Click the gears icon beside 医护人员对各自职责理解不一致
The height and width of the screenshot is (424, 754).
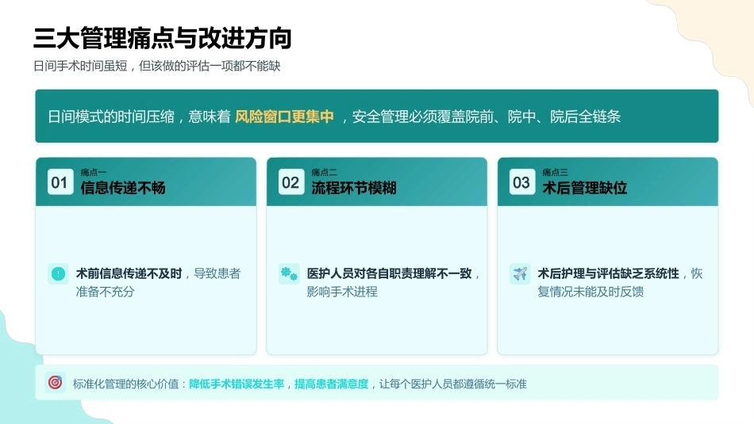(289, 273)
